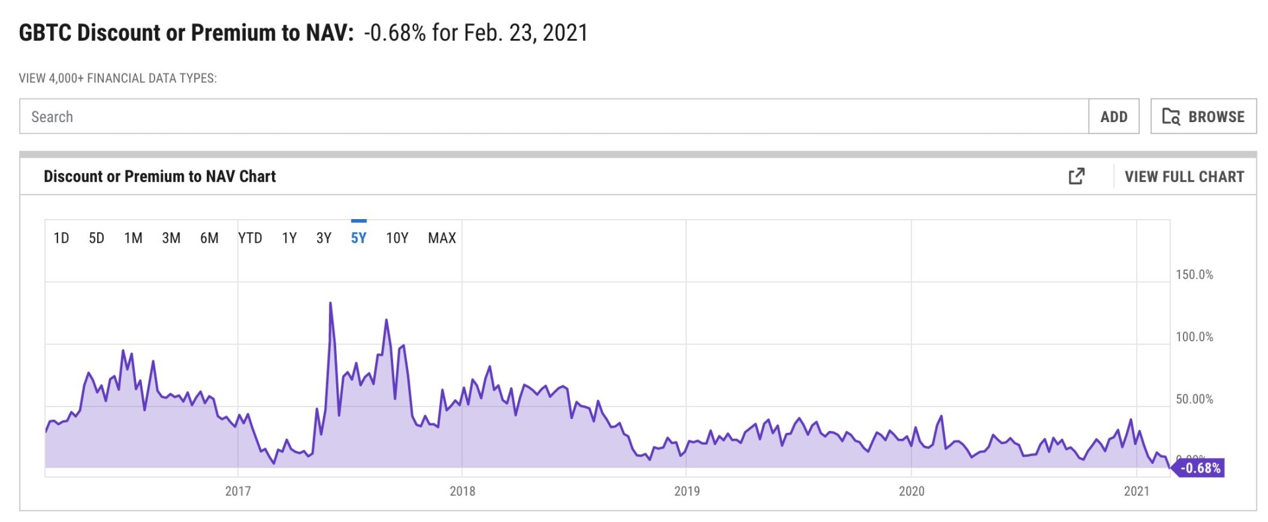1268x522 pixels.
Task: Show year-to-date with YTD
Action: tap(250, 238)
